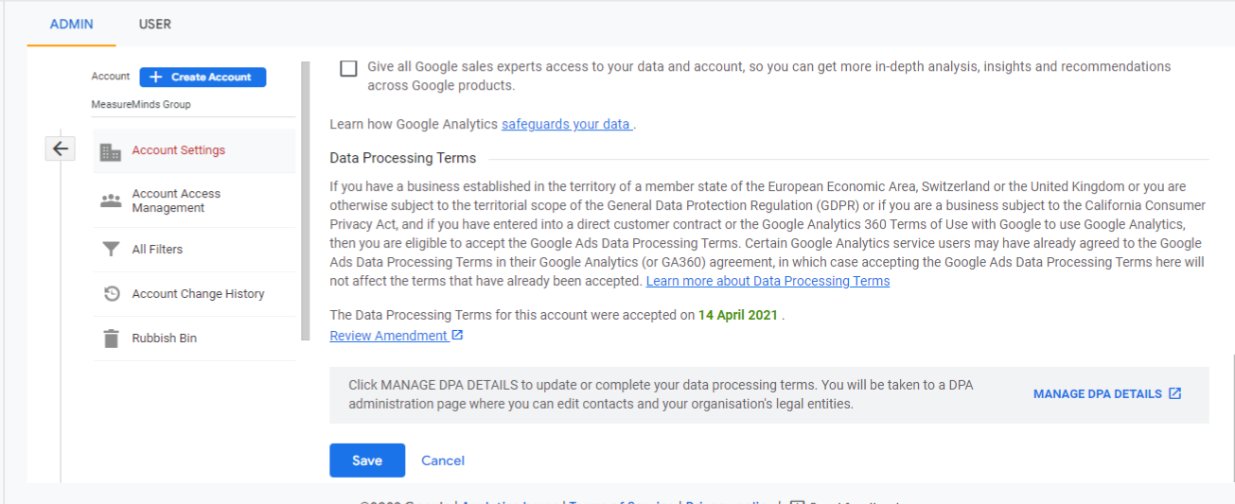Click the Account Settings building icon

pos(111,151)
